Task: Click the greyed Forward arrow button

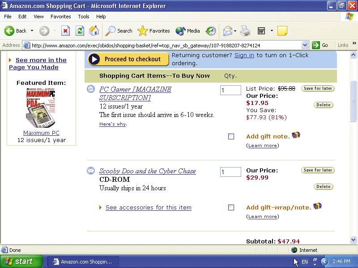Action: click(x=44, y=31)
